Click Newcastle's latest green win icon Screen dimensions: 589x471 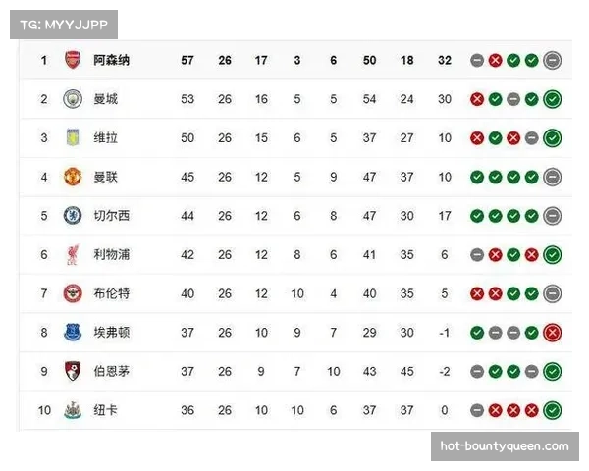click(x=553, y=410)
